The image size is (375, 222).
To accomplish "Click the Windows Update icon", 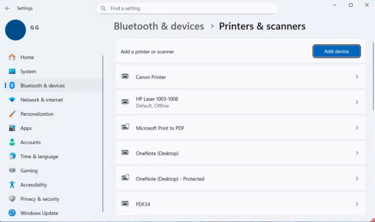I will point(12,213).
